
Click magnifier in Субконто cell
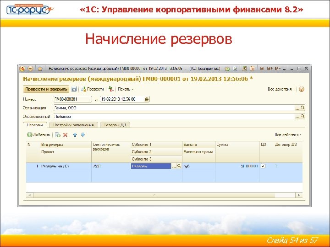point(179,166)
